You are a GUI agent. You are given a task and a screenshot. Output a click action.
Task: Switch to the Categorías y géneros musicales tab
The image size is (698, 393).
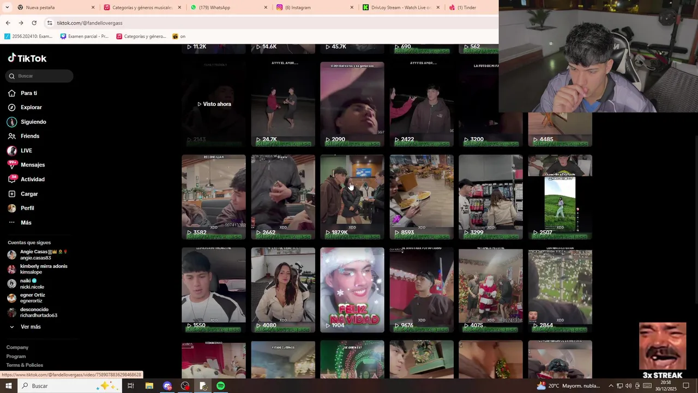click(142, 7)
